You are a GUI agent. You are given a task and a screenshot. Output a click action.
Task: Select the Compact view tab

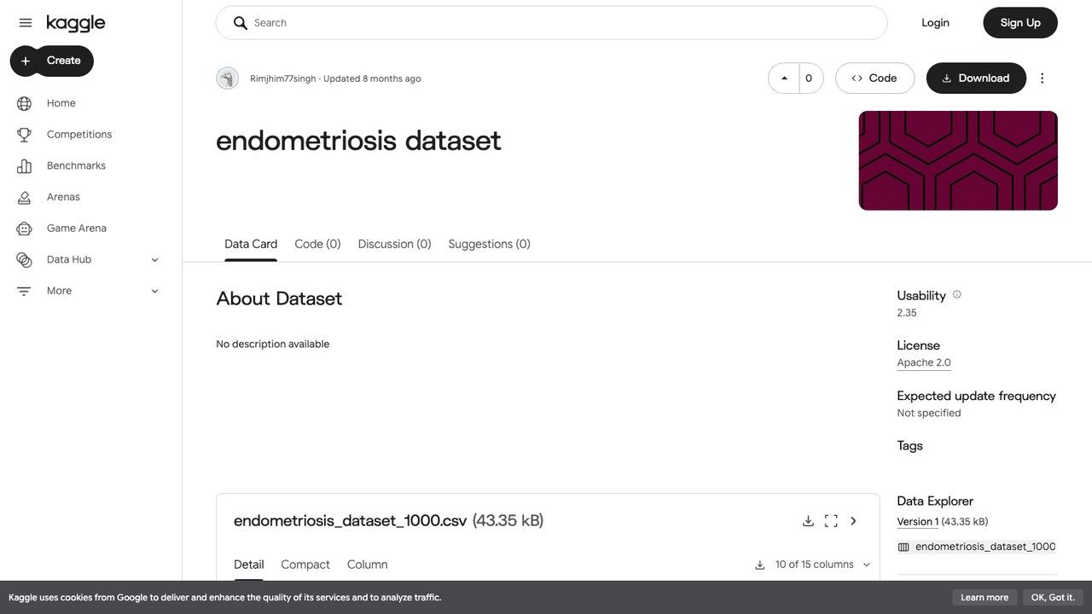(305, 565)
